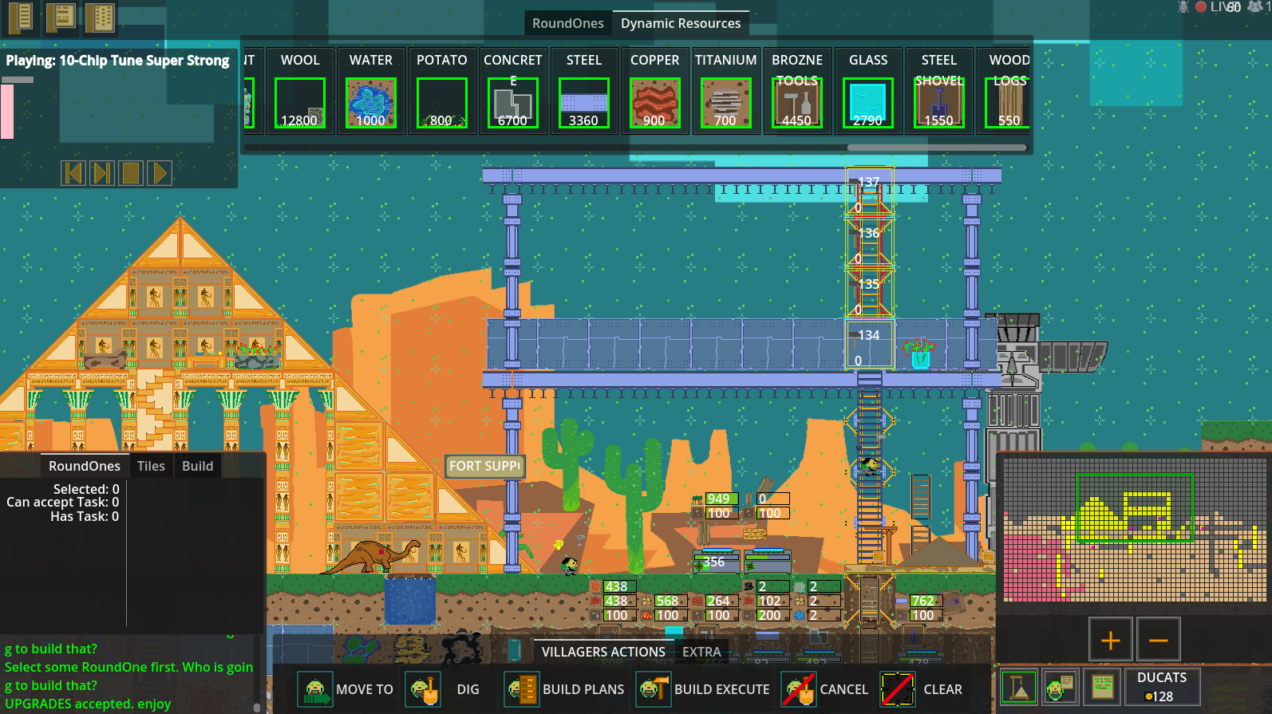Image resolution: width=1272 pixels, height=714 pixels.
Task: Open Build Plans villager action
Action: click(x=522, y=689)
